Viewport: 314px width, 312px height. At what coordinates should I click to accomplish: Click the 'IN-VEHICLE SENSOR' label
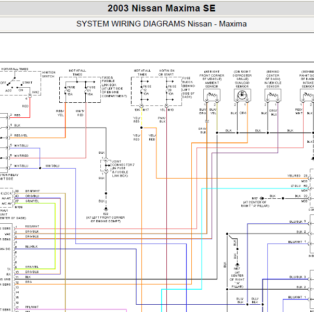click(273, 85)
